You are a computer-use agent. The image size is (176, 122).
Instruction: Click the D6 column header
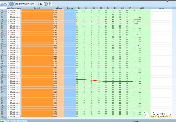coord(122,8)
